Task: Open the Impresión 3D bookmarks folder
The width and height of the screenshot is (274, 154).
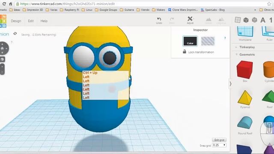Action: 33,10
